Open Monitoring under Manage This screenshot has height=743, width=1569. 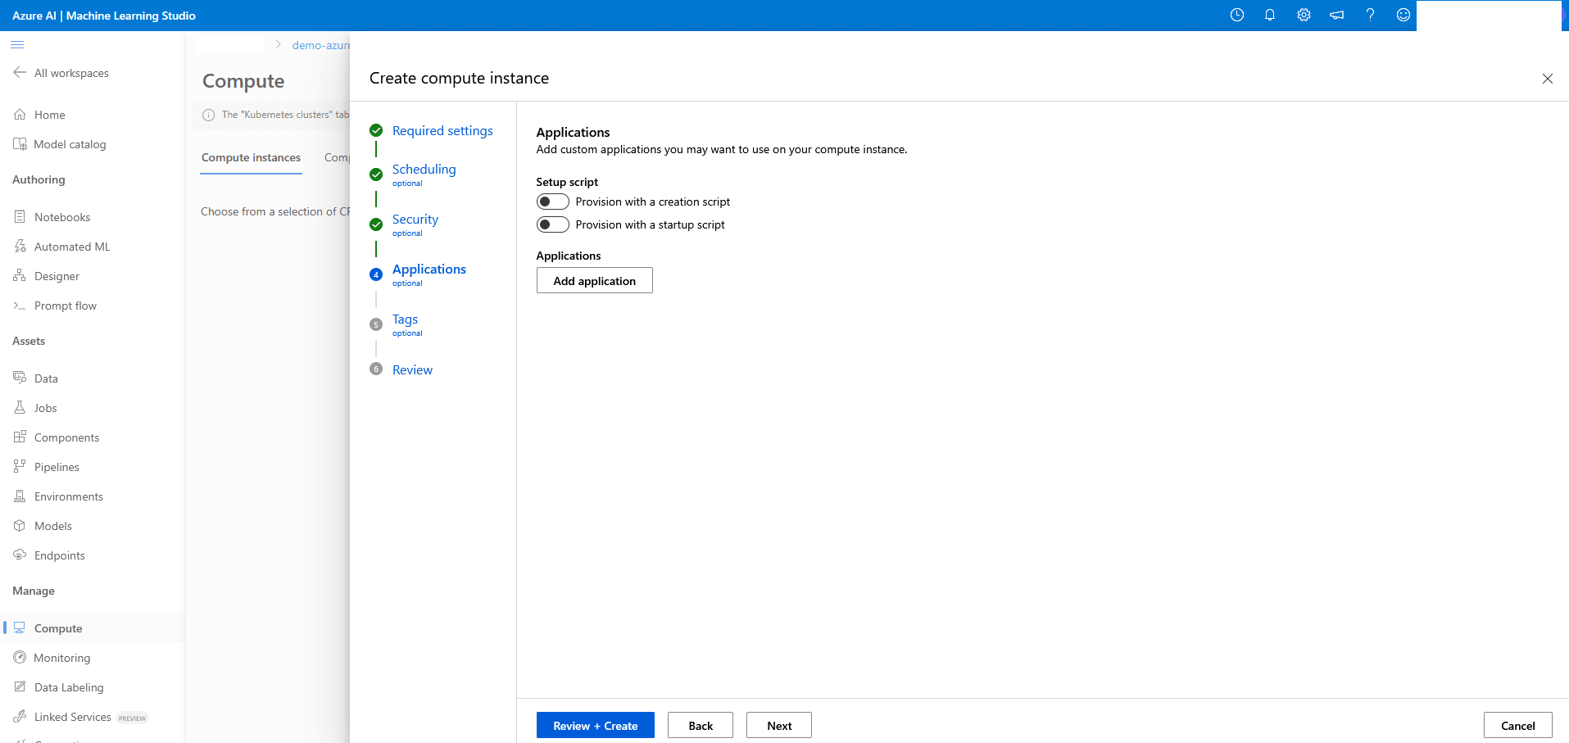coord(61,657)
